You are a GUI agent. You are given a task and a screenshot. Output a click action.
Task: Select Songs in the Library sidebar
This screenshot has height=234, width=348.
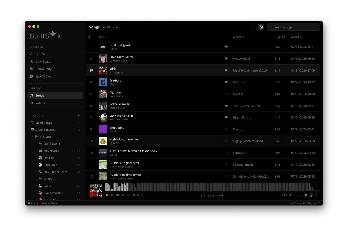[55, 96]
